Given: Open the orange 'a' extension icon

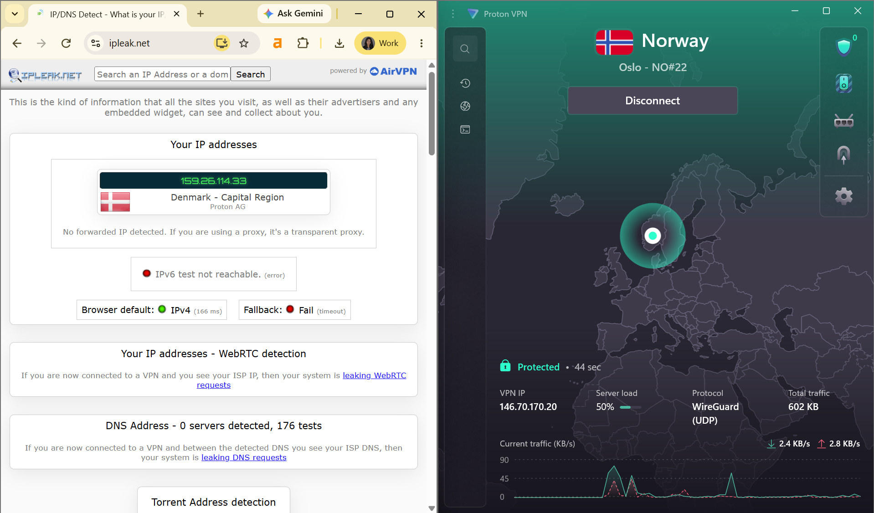Looking at the screenshot, I should [277, 43].
